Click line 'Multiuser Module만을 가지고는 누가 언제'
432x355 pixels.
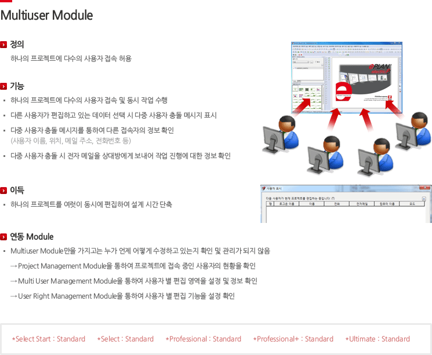click(x=140, y=251)
